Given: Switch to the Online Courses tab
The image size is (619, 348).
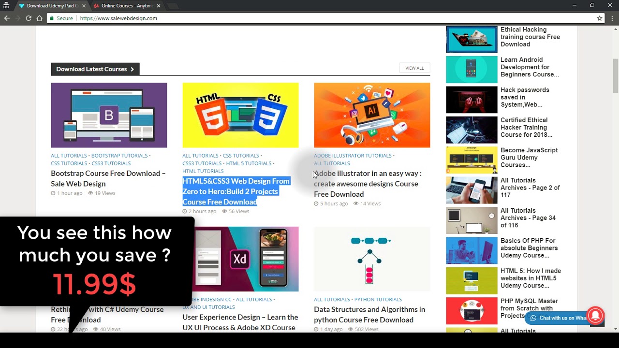Looking at the screenshot, I should [127, 6].
